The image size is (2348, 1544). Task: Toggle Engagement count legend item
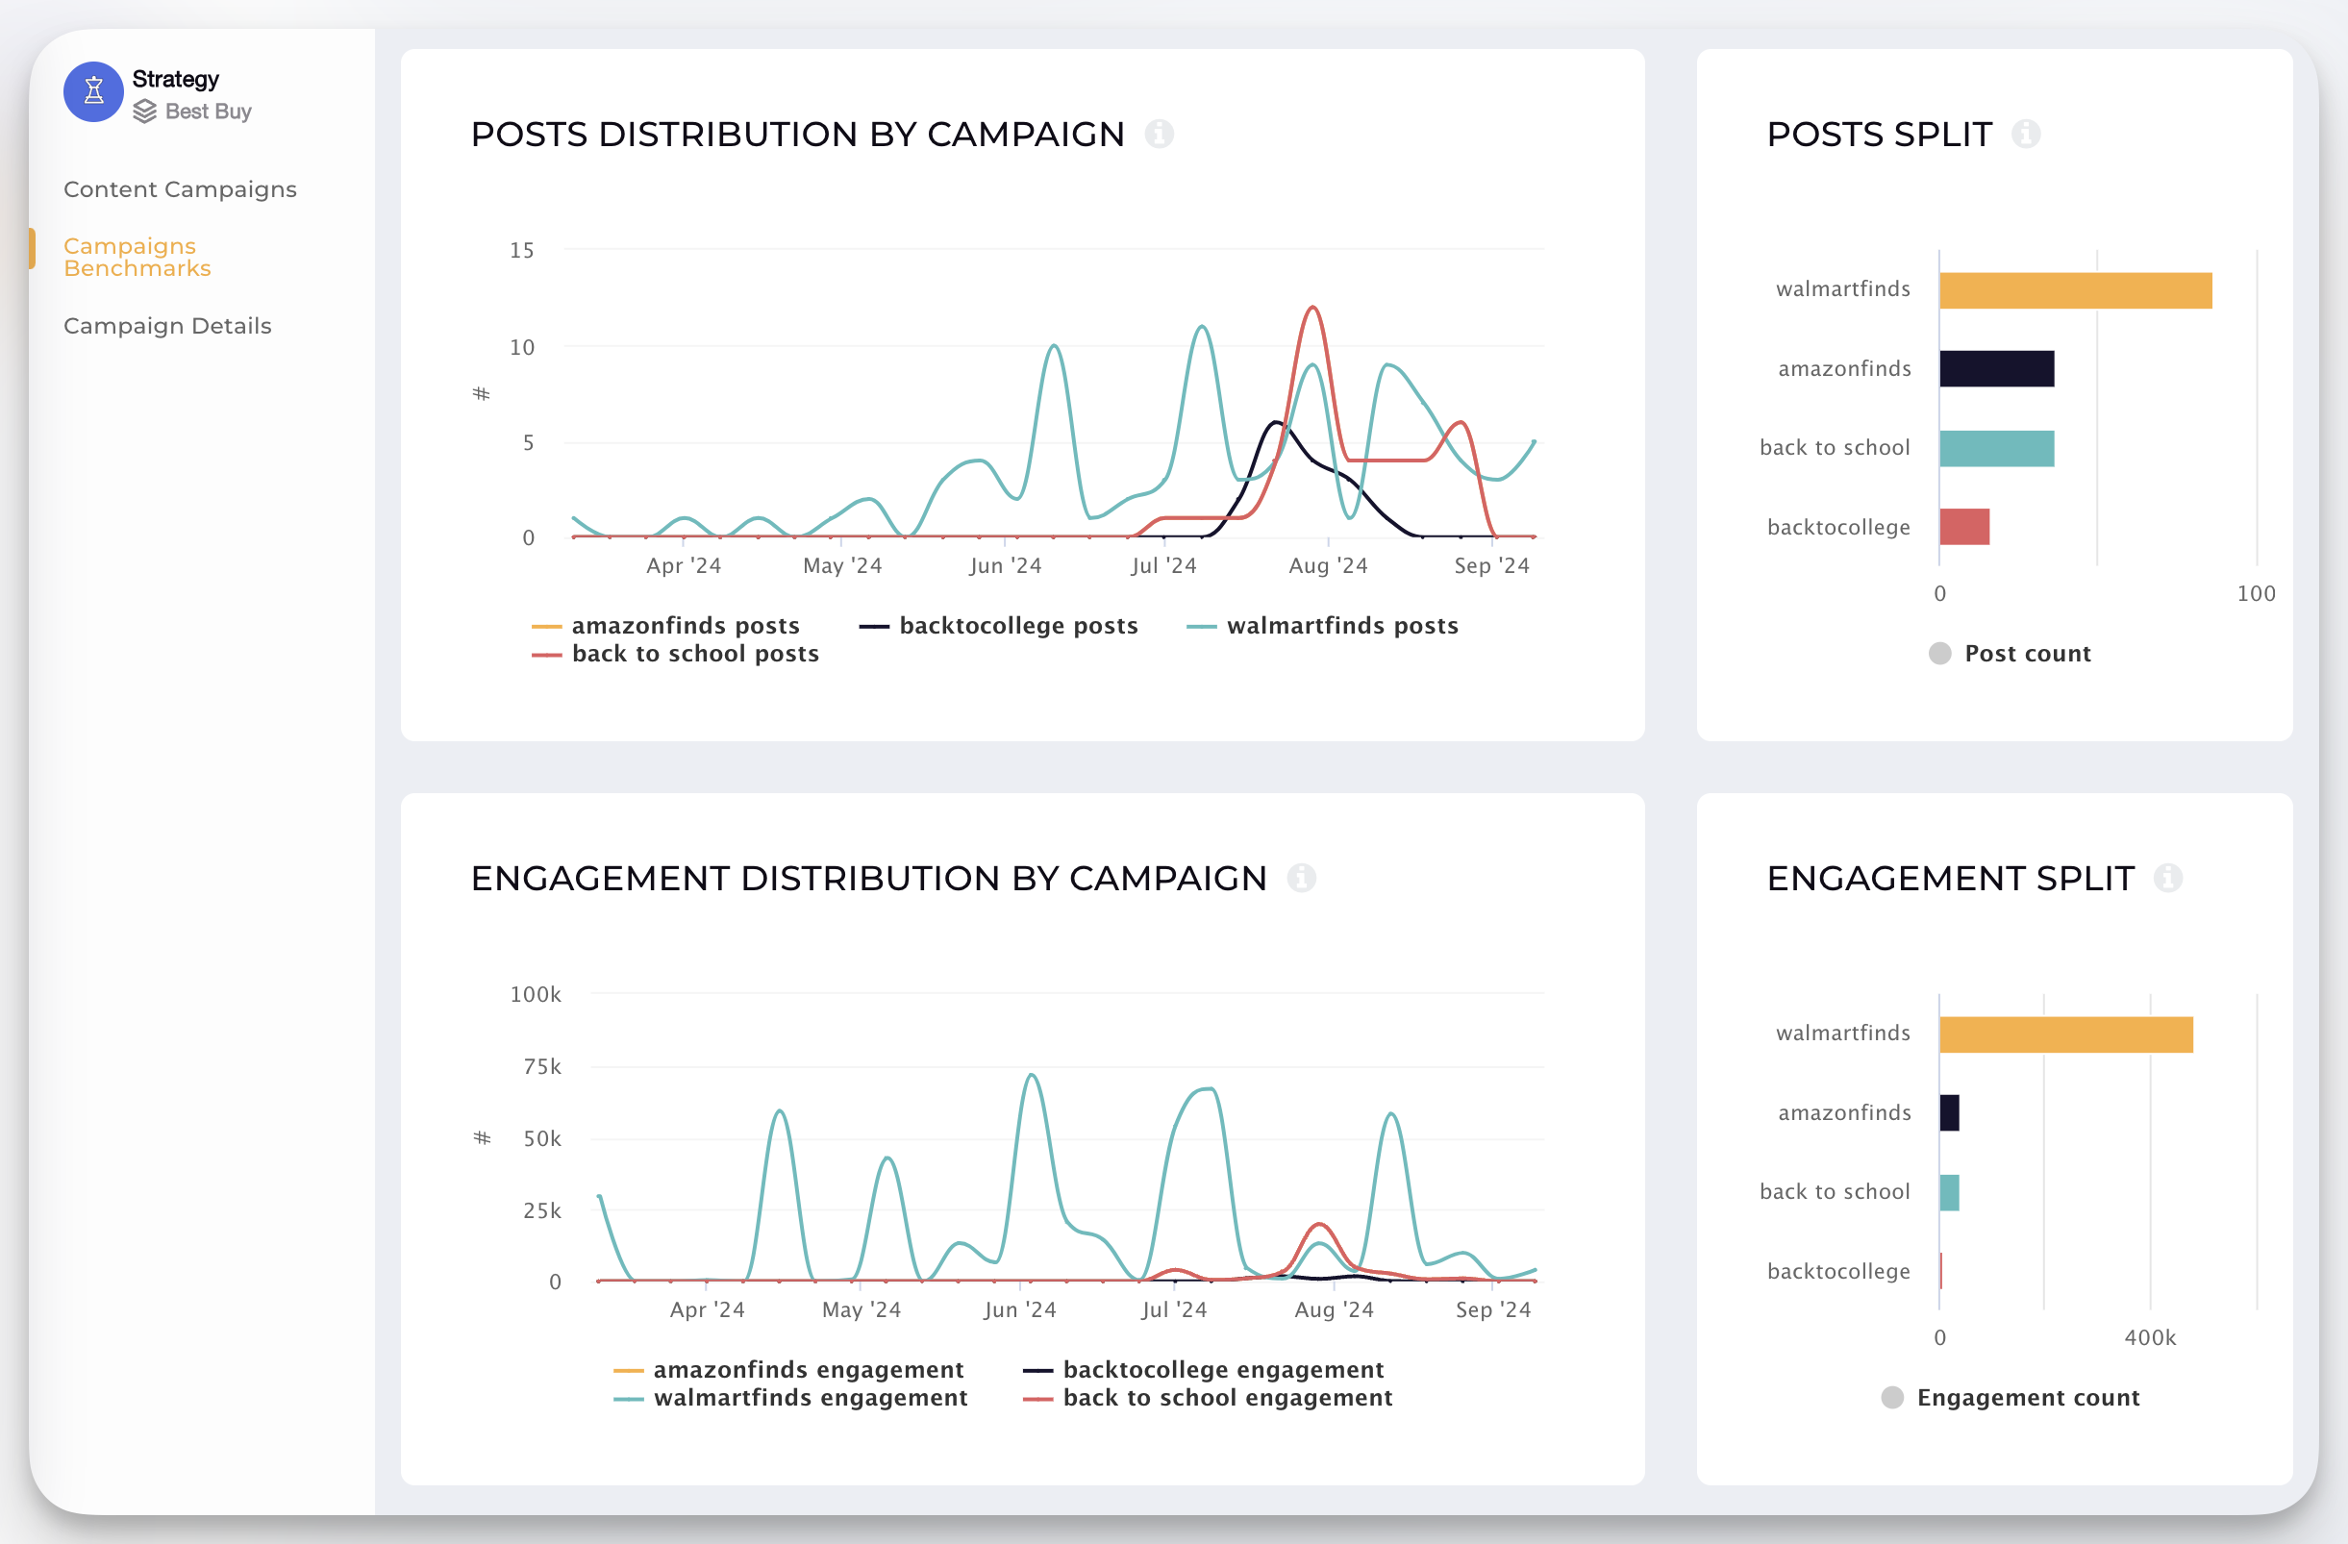point(2011,1397)
